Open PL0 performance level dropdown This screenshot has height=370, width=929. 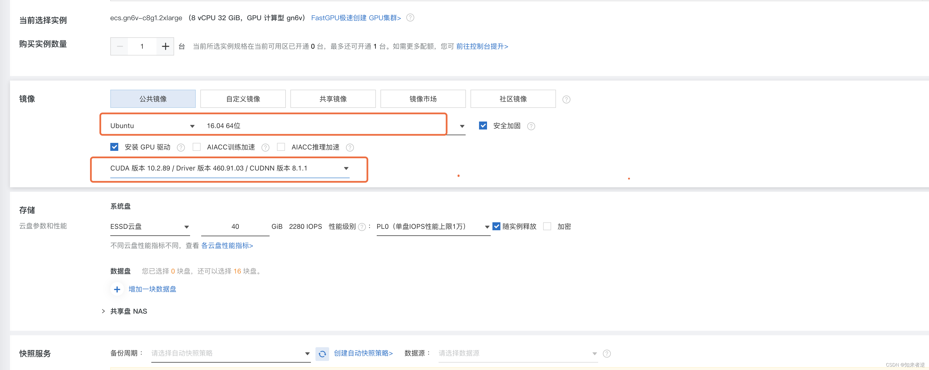[433, 227]
